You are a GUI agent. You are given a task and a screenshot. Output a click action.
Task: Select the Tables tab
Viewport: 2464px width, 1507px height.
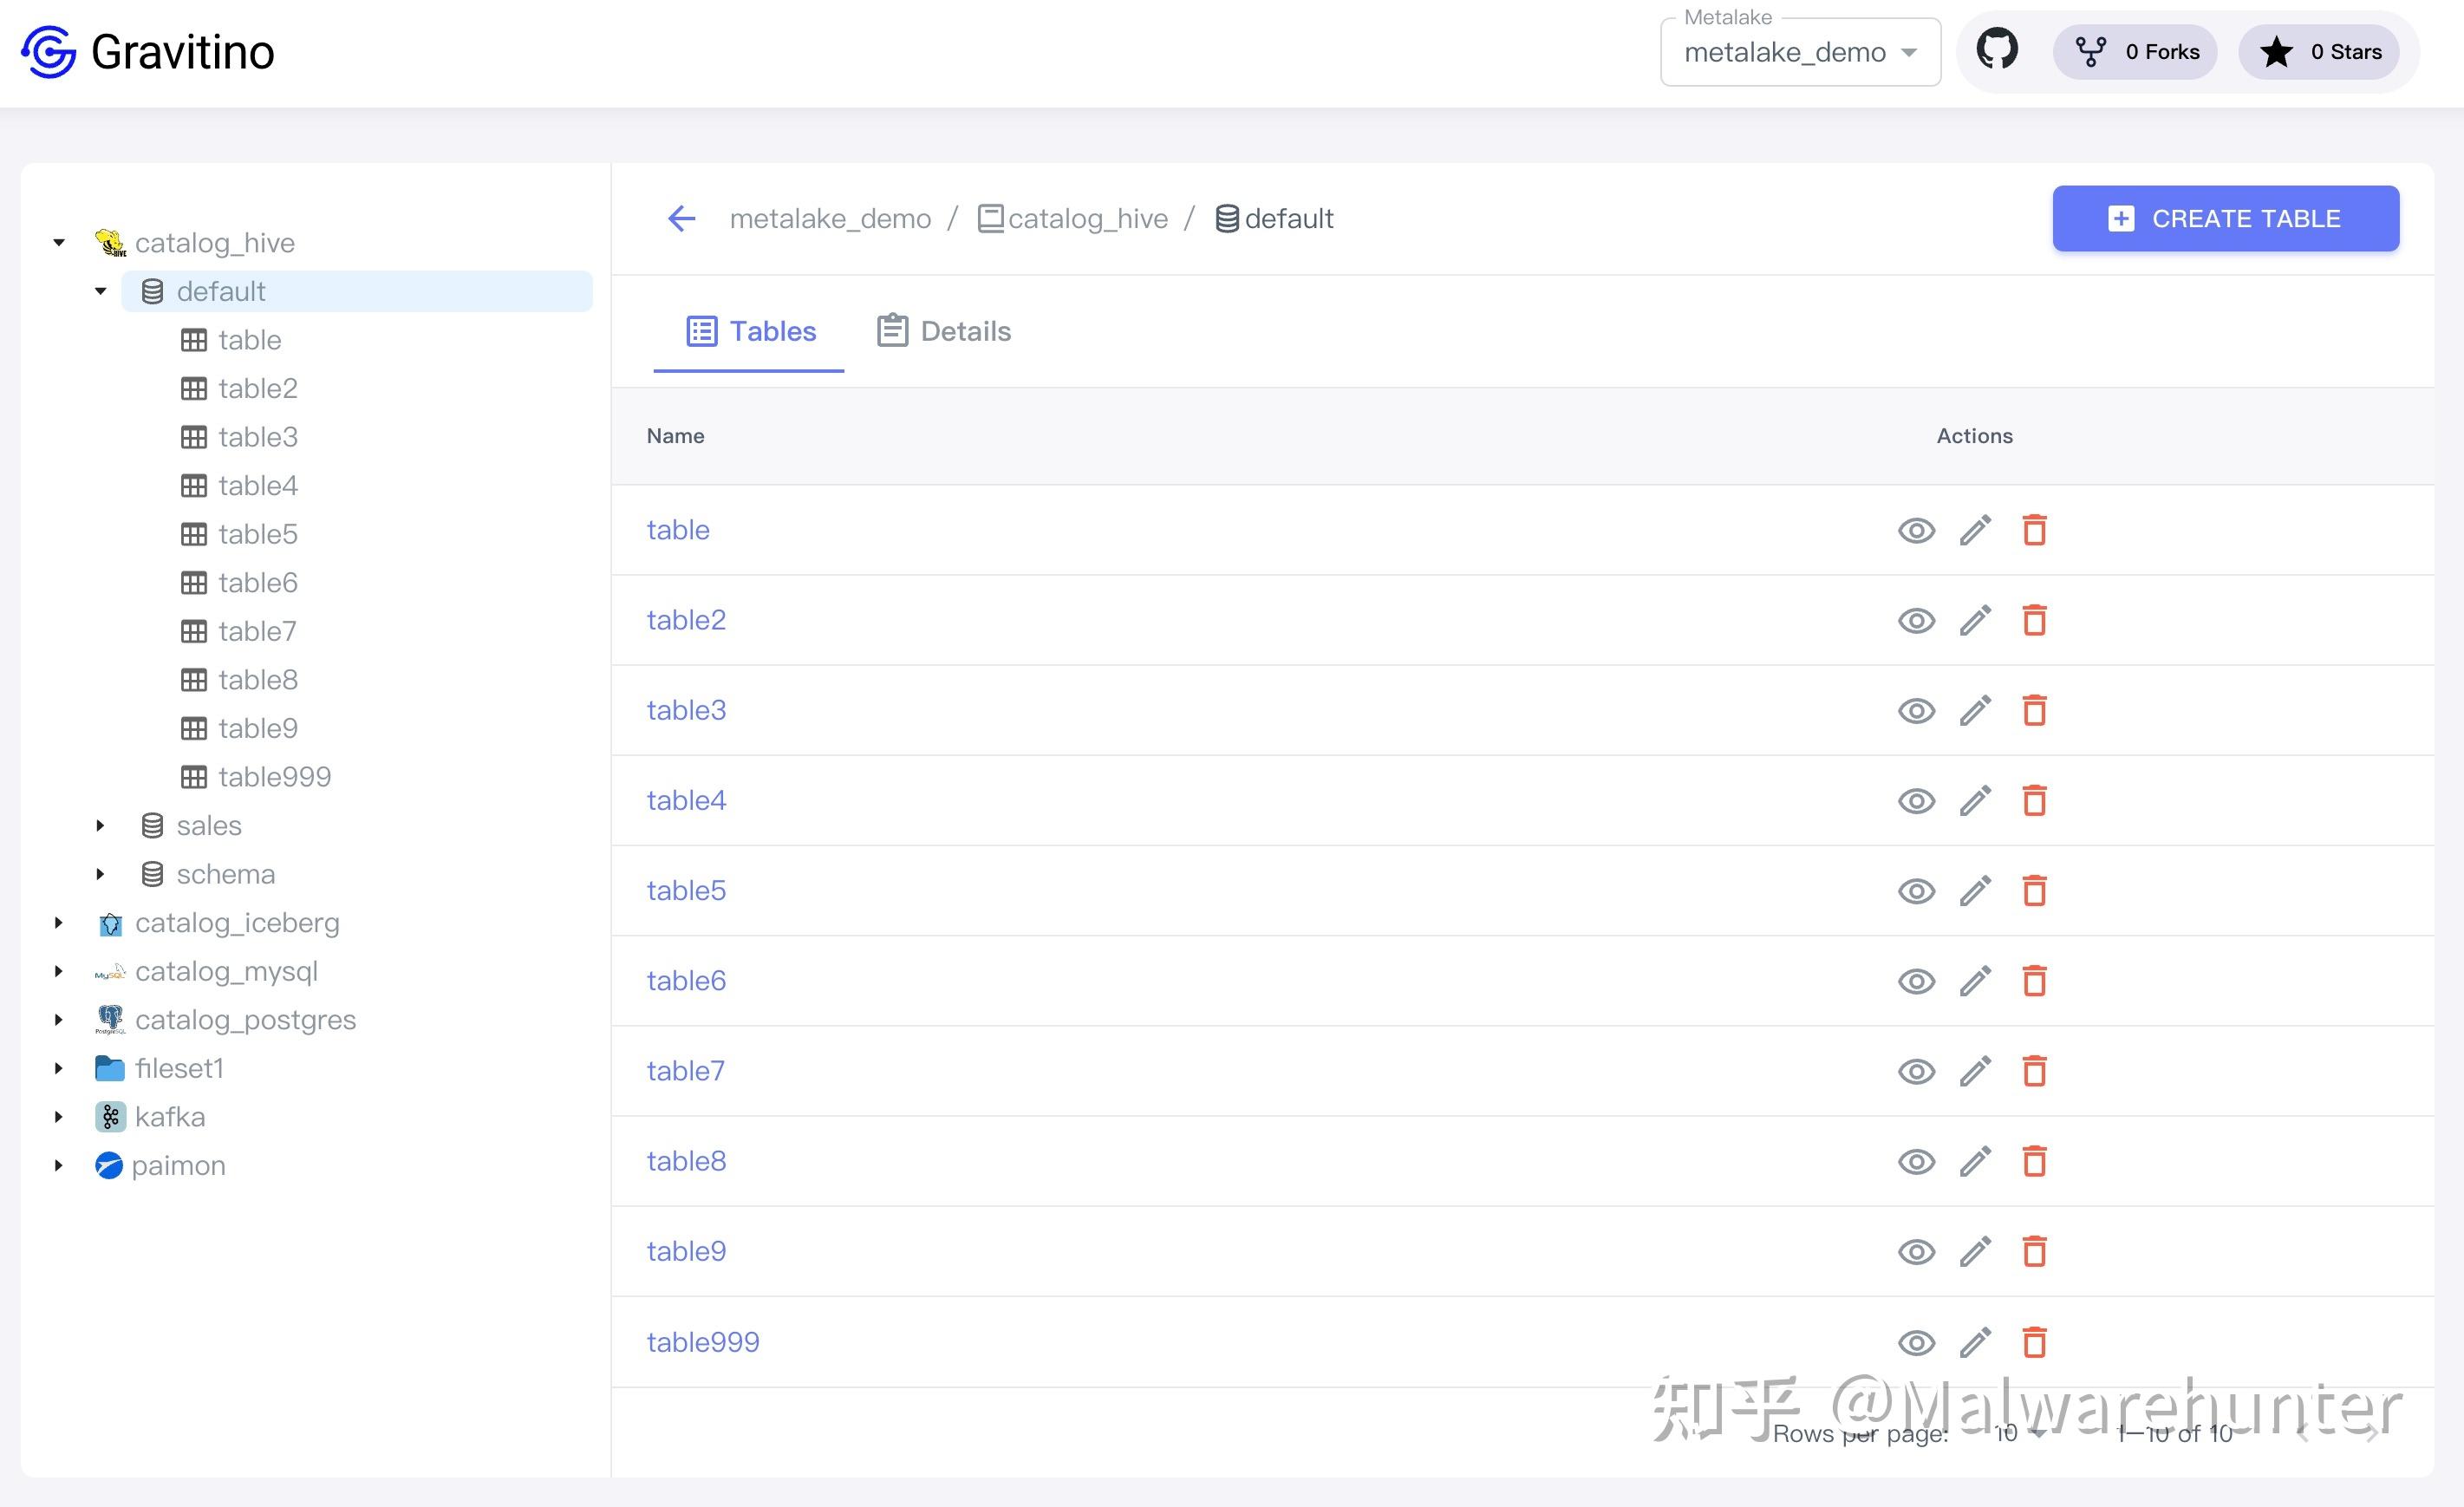[x=750, y=331]
